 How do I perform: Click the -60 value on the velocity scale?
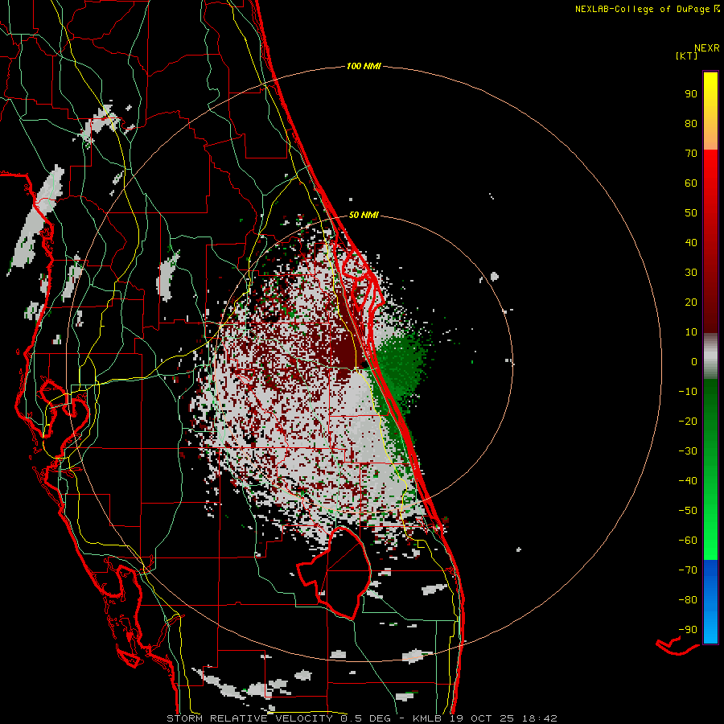[688, 541]
